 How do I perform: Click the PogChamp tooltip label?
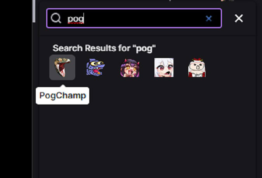62,96
